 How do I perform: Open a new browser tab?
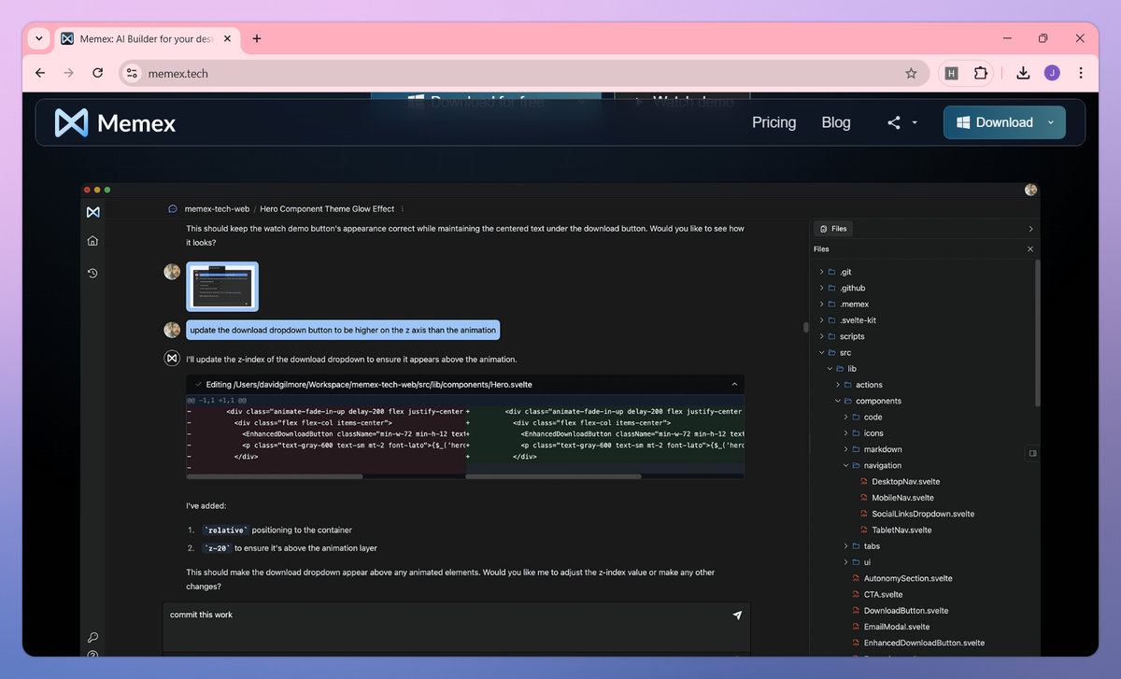[x=257, y=38]
